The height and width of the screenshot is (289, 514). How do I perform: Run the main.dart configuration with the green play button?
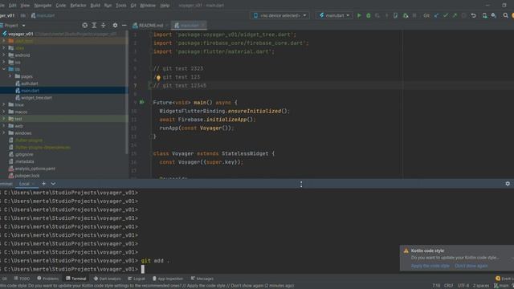click(x=359, y=15)
